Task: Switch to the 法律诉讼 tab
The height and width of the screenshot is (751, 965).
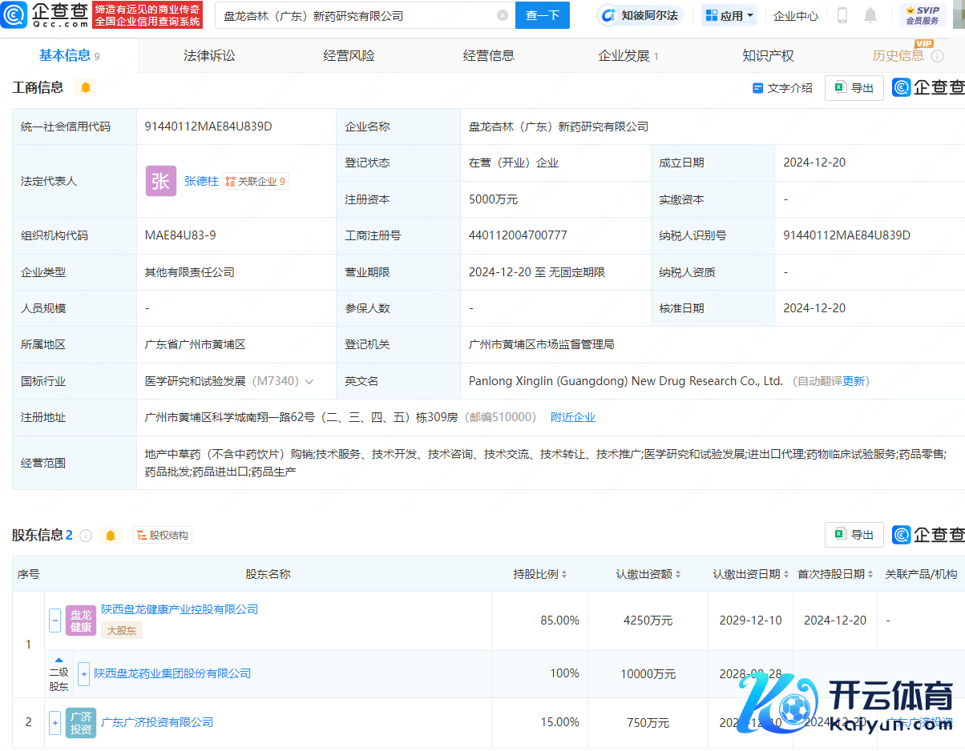Action: coord(209,55)
